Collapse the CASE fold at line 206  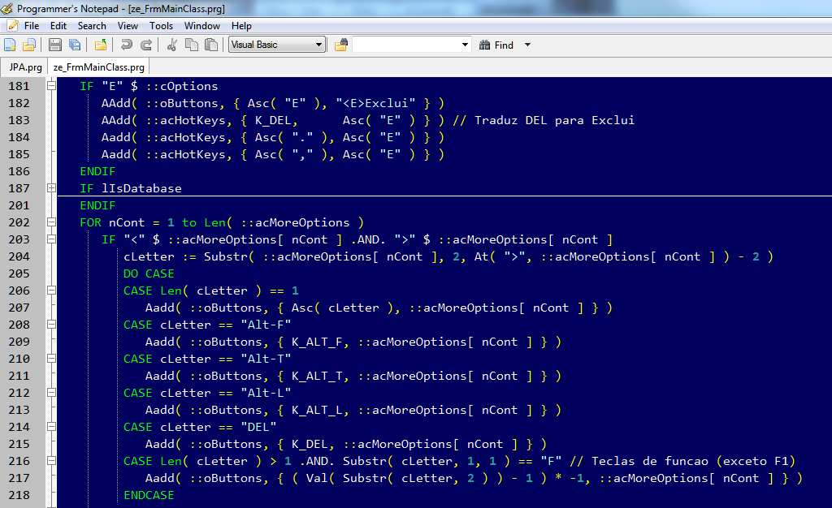(51, 291)
